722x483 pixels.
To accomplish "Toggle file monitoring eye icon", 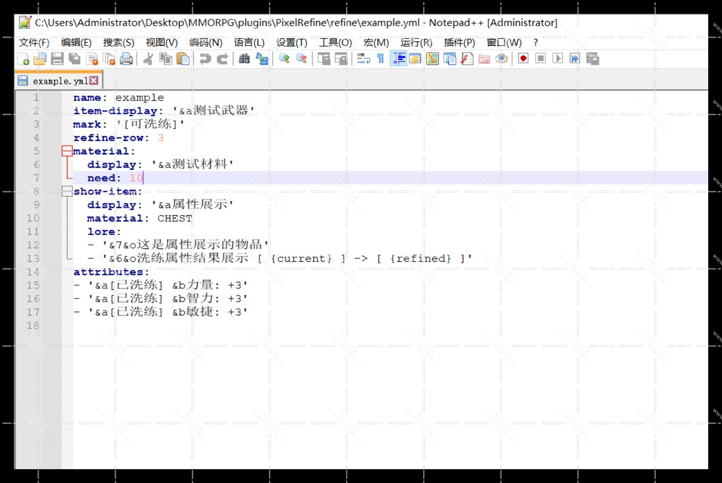I will [x=502, y=59].
